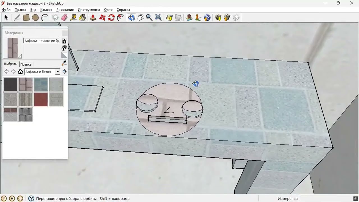Image resolution: width=359 pixels, height=202 pixels.
Task: Open the Окно menu
Action: click(x=108, y=10)
